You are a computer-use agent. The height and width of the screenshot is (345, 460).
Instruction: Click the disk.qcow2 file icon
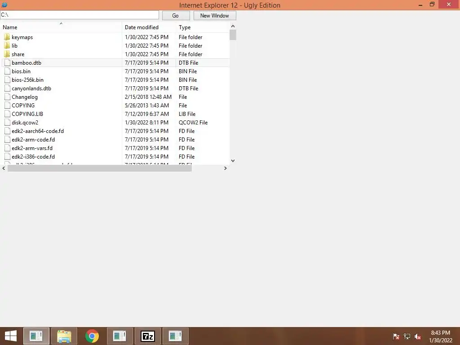pyautogui.click(x=7, y=122)
